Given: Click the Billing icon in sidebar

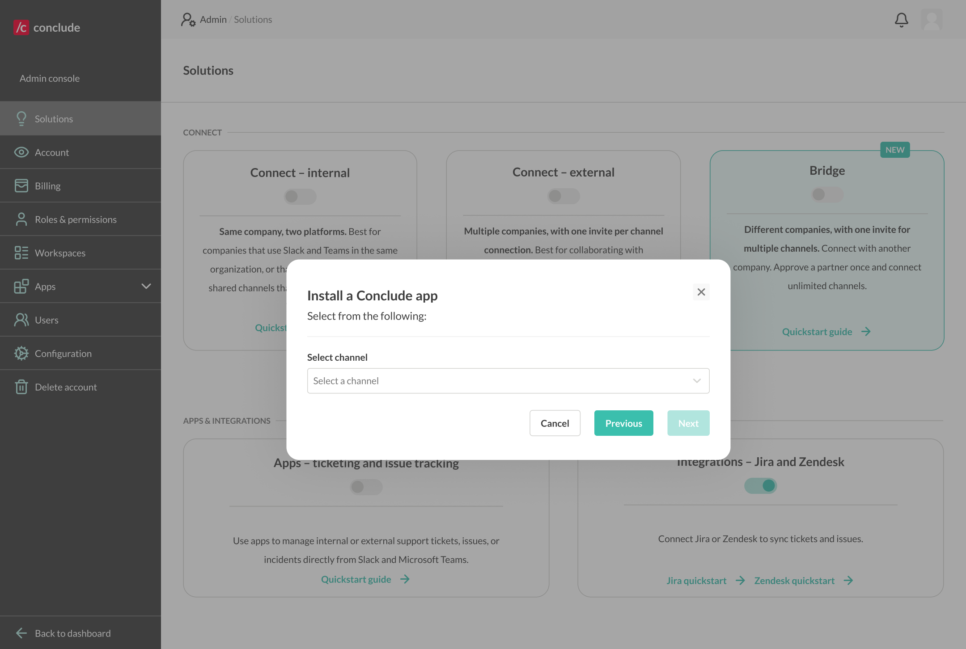Looking at the screenshot, I should [x=21, y=185].
